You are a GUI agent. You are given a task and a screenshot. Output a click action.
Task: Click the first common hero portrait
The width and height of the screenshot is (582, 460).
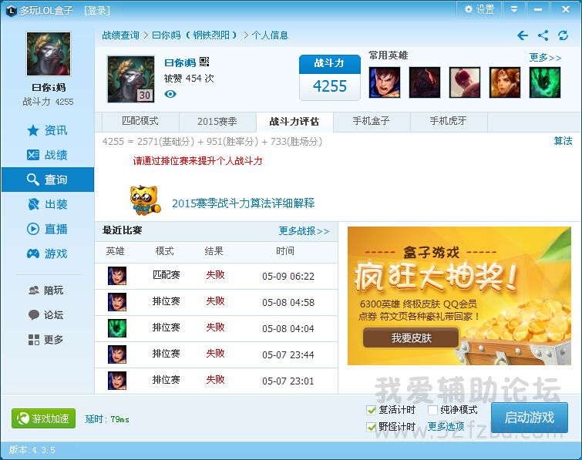385,82
